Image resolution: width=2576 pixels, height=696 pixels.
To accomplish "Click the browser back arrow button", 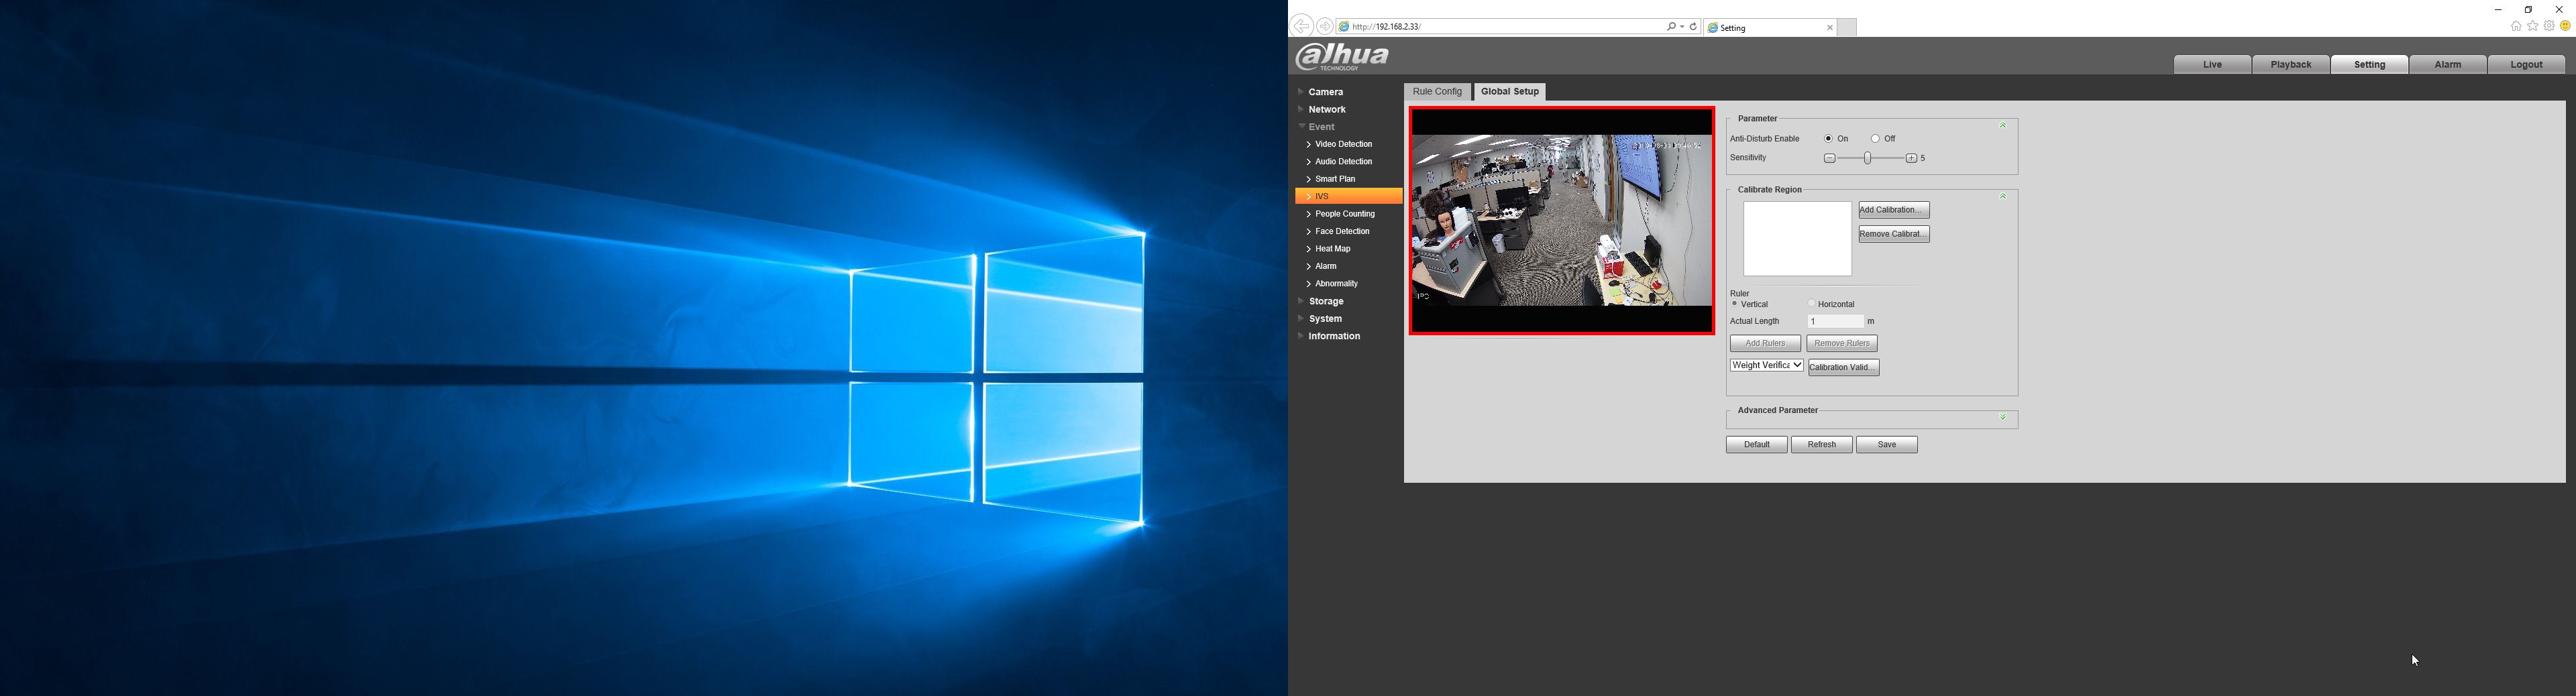I will point(1301,26).
